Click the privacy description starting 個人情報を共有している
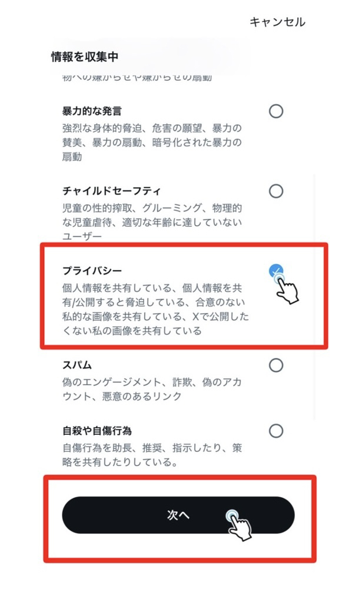 click(155, 310)
